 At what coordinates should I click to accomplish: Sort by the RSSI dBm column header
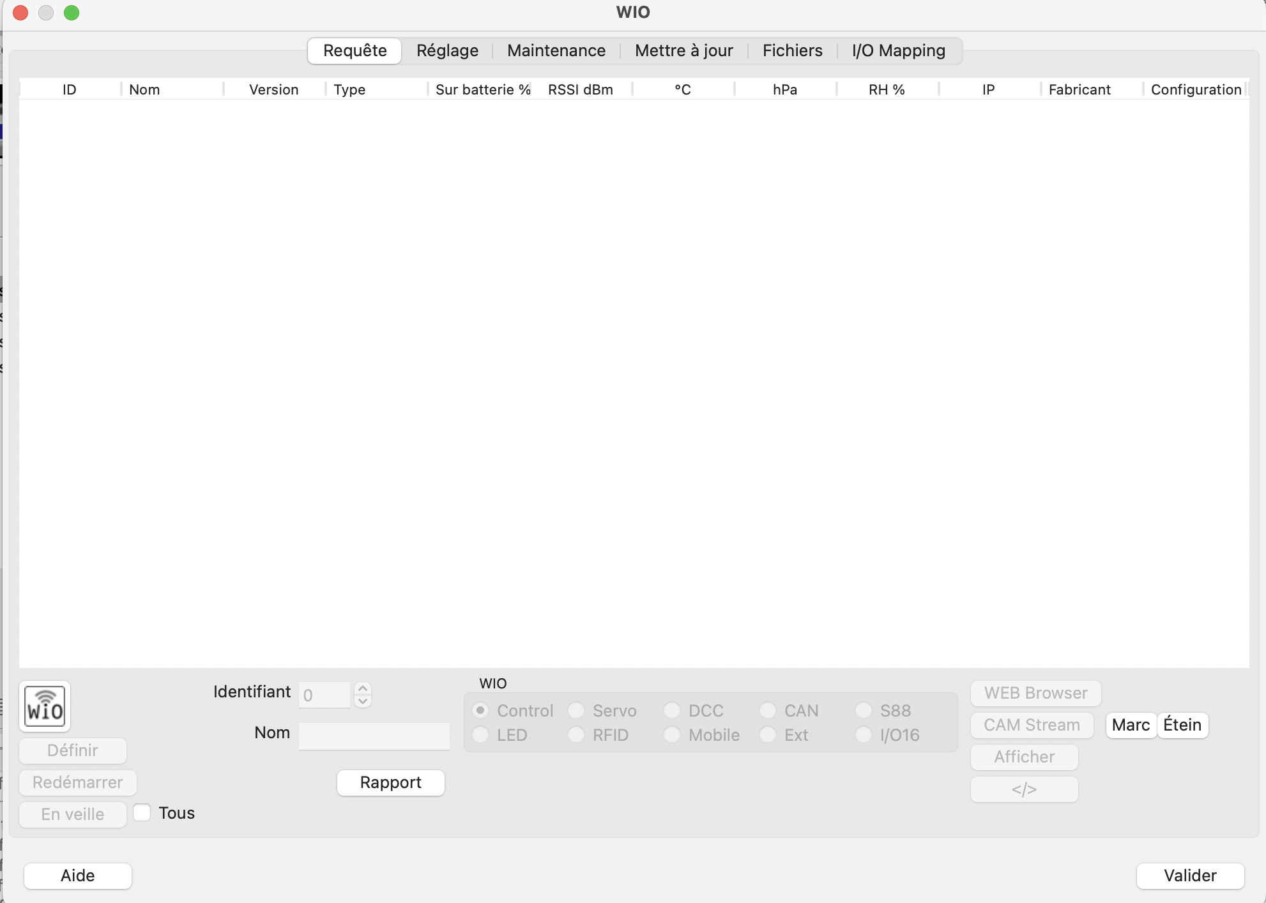coord(580,89)
